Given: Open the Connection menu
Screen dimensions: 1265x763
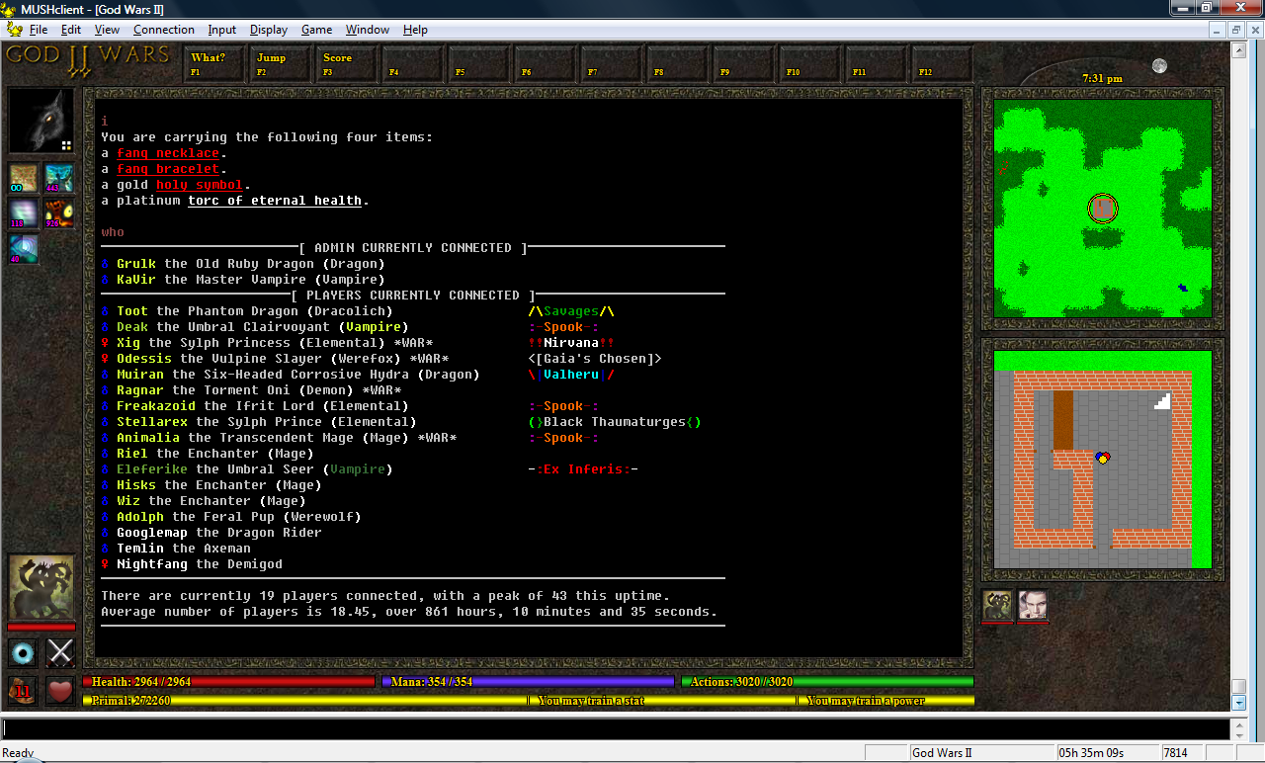Looking at the screenshot, I should (x=164, y=30).
